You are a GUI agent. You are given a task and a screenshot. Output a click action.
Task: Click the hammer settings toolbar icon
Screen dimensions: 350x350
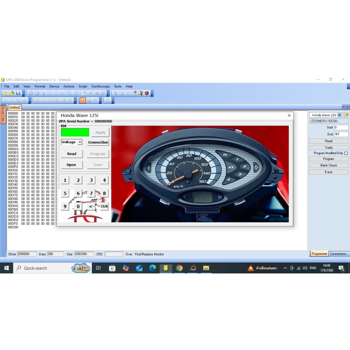point(140,93)
